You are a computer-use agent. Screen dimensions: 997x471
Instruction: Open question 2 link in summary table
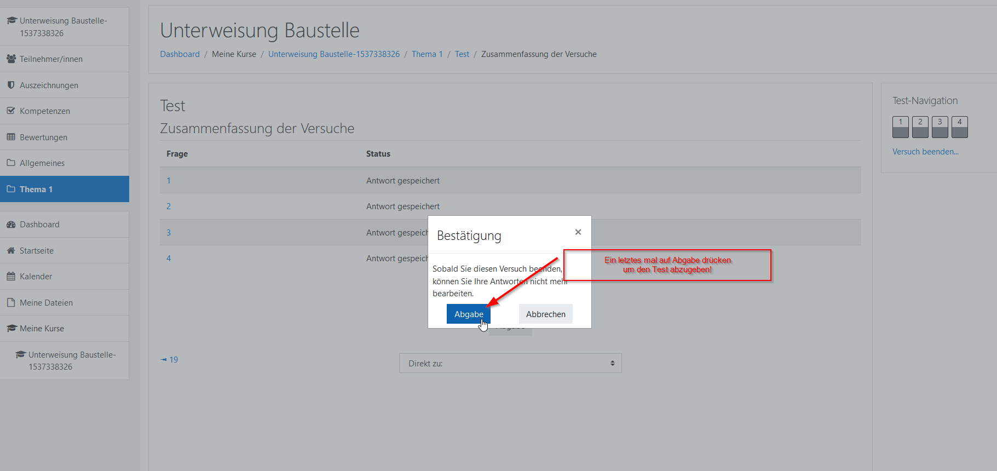pos(169,206)
